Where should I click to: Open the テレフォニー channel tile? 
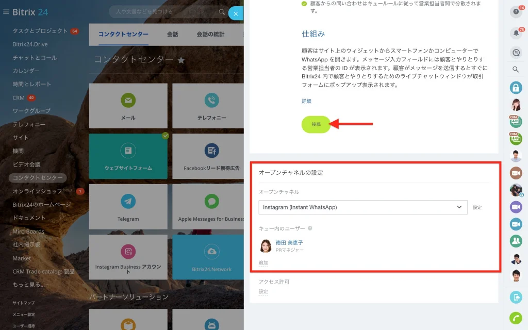208,106
